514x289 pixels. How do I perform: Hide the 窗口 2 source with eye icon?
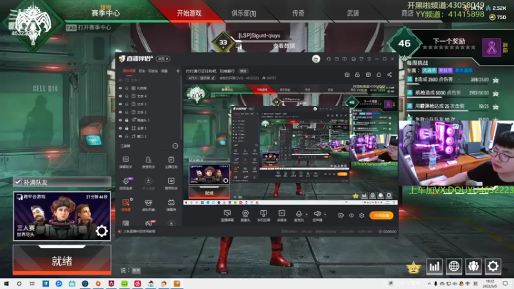click(120, 136)
